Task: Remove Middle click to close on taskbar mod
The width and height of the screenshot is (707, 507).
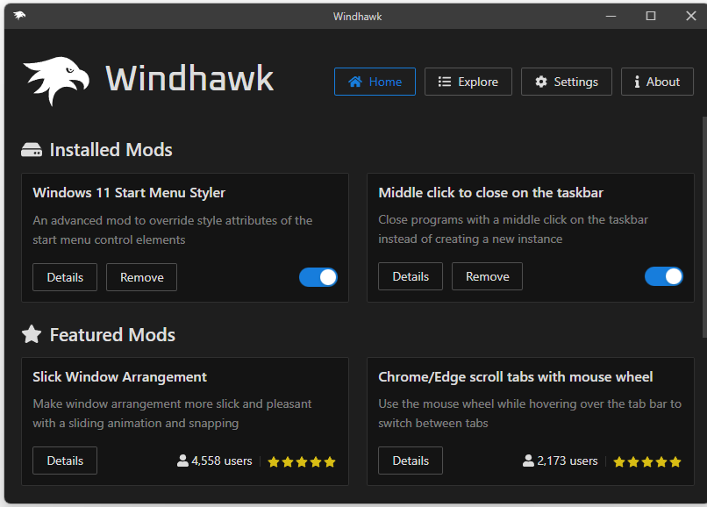Action: 487,276
